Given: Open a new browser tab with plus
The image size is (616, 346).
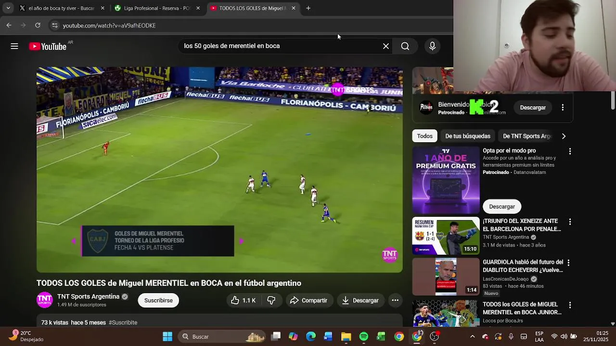Looking at the screenshot, I should pos(308,8).
